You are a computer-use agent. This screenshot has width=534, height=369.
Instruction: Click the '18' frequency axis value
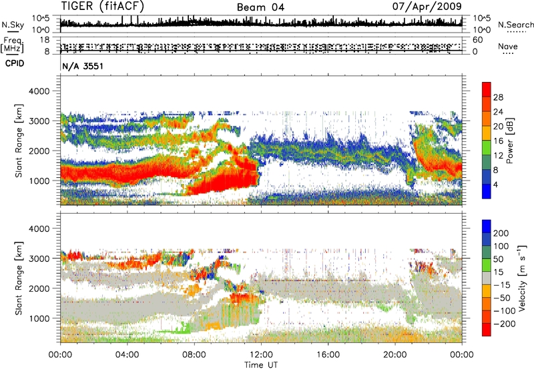pos(45,40)
